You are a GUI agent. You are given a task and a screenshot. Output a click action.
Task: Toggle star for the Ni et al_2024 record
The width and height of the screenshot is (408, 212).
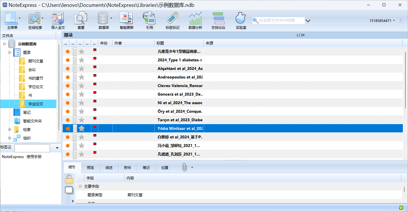tap(82, 103)
